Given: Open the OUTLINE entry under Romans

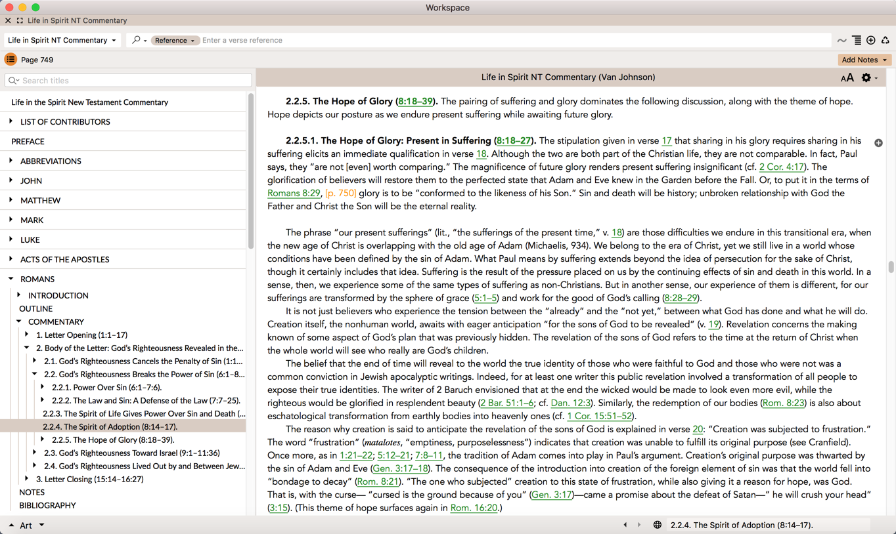Looking at the screenshot, I should 35,309.
